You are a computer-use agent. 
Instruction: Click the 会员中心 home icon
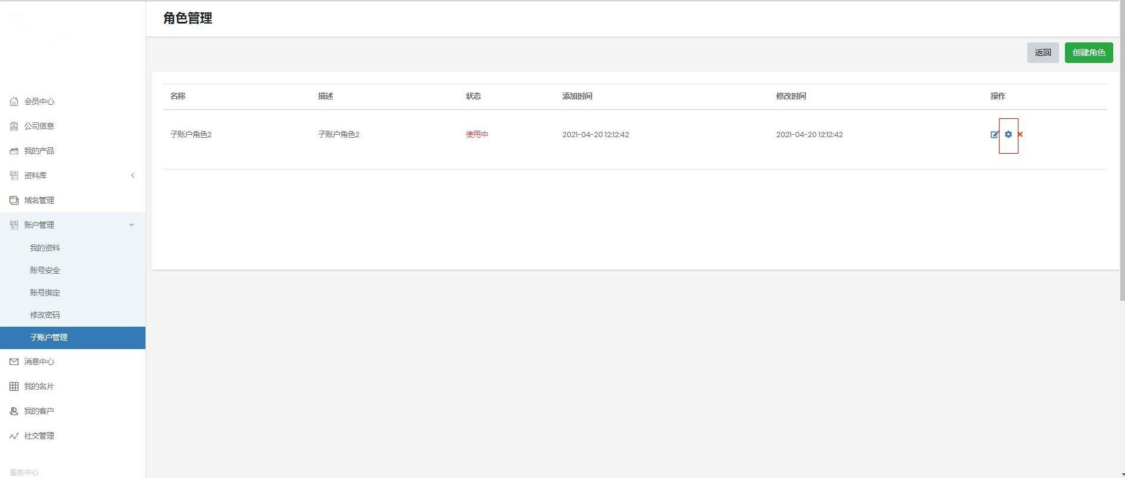[x=14, y=101]
